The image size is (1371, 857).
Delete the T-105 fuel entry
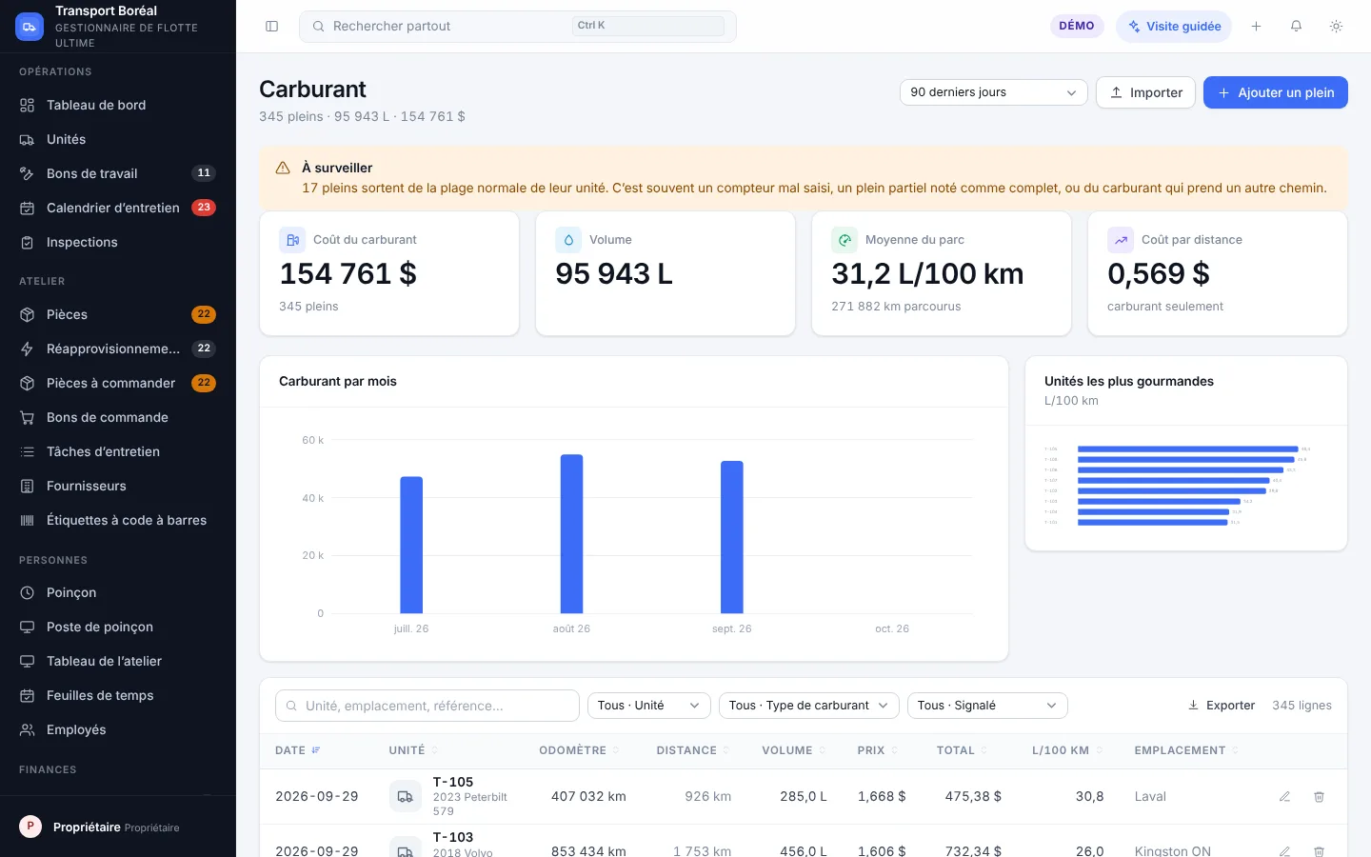click(x=1319, y=796)
